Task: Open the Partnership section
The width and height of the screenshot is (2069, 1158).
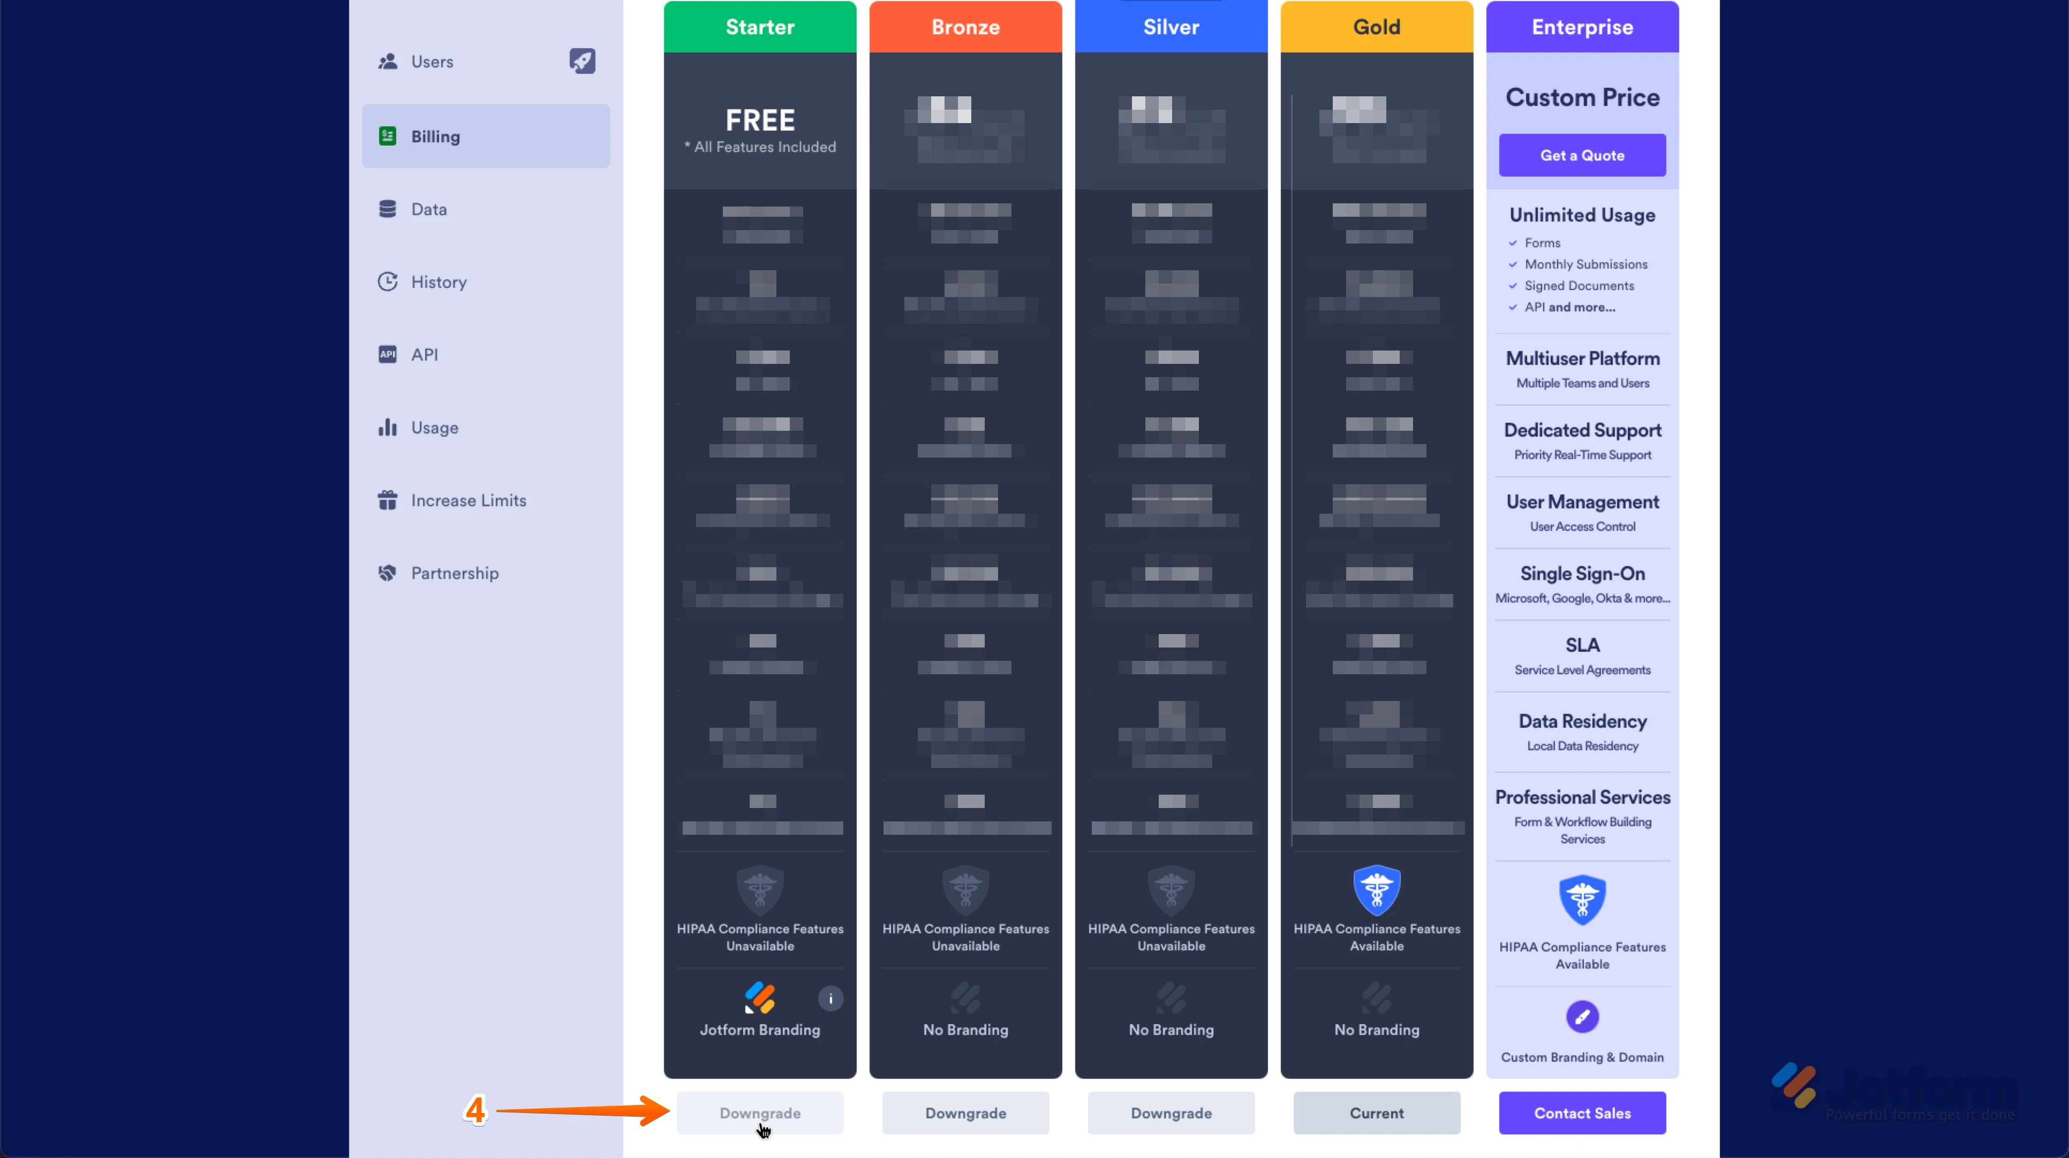Action: pos(455,573)
